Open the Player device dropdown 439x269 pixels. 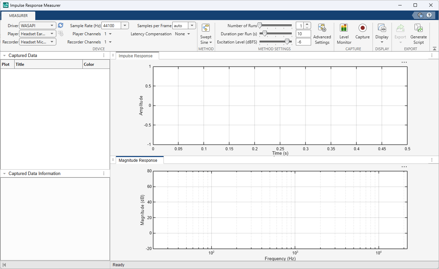click(x=38, y=34)
